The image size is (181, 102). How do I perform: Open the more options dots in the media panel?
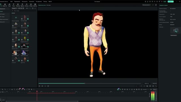pos(35,8)
